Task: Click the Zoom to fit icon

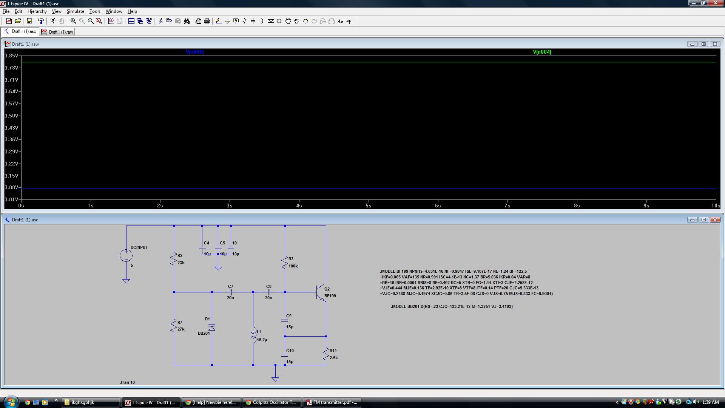Action: tap(99, 21)
